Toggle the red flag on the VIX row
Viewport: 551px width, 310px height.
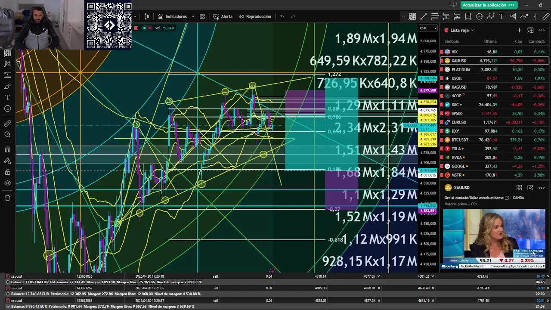tap(442, 52)
